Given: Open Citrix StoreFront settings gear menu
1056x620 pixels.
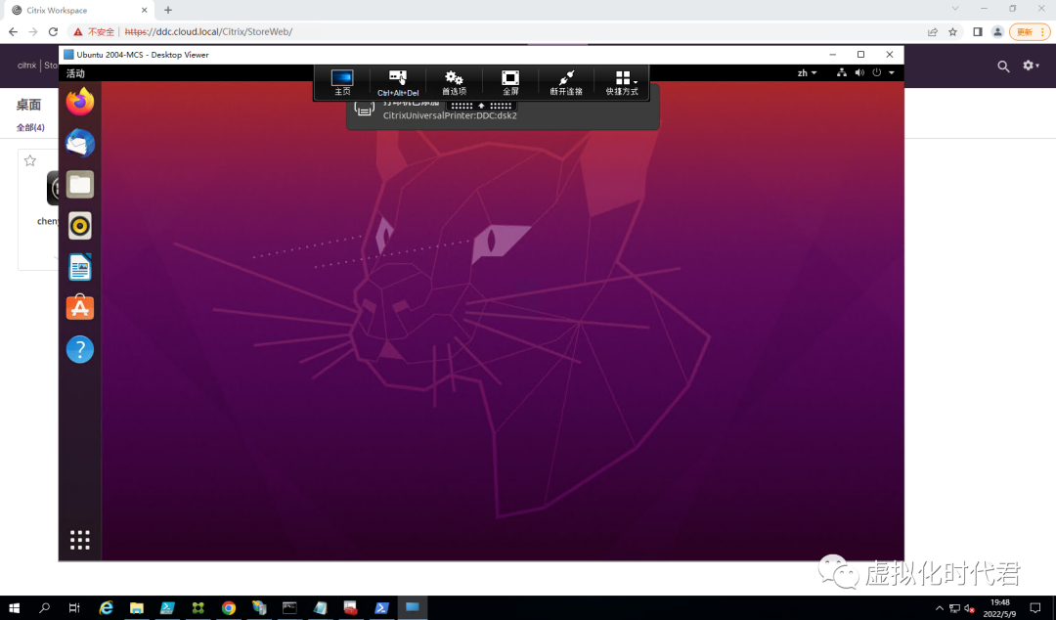Looking at the screenshot, I should [1031, 66].
